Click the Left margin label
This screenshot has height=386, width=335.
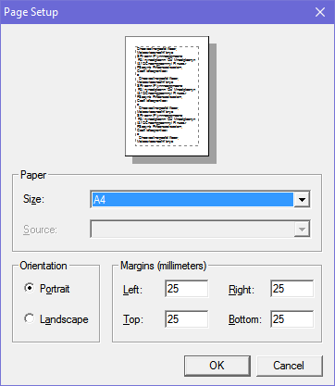click(132, 290)
